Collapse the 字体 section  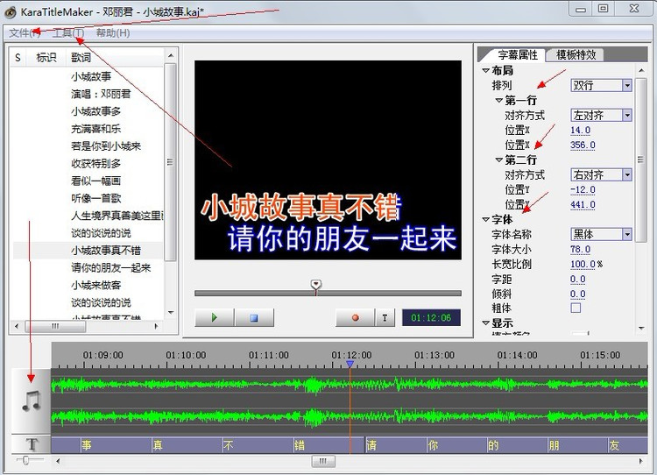[x=485, y=219]
